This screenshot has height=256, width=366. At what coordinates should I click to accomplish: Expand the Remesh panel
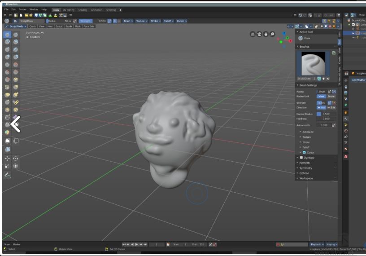(305, 163)
